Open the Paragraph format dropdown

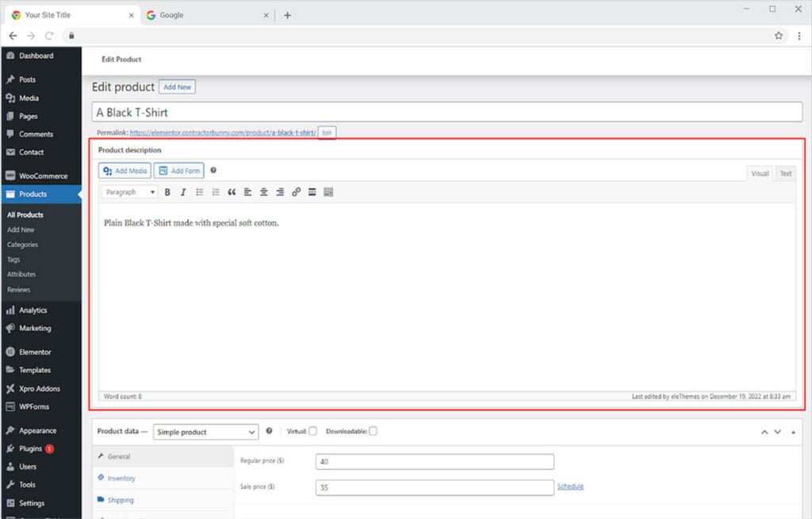(x=128, y=193)
